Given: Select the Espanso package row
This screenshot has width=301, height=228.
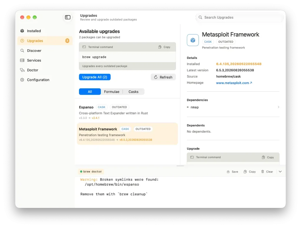Looking at the screenshot, I should [128, 112].
